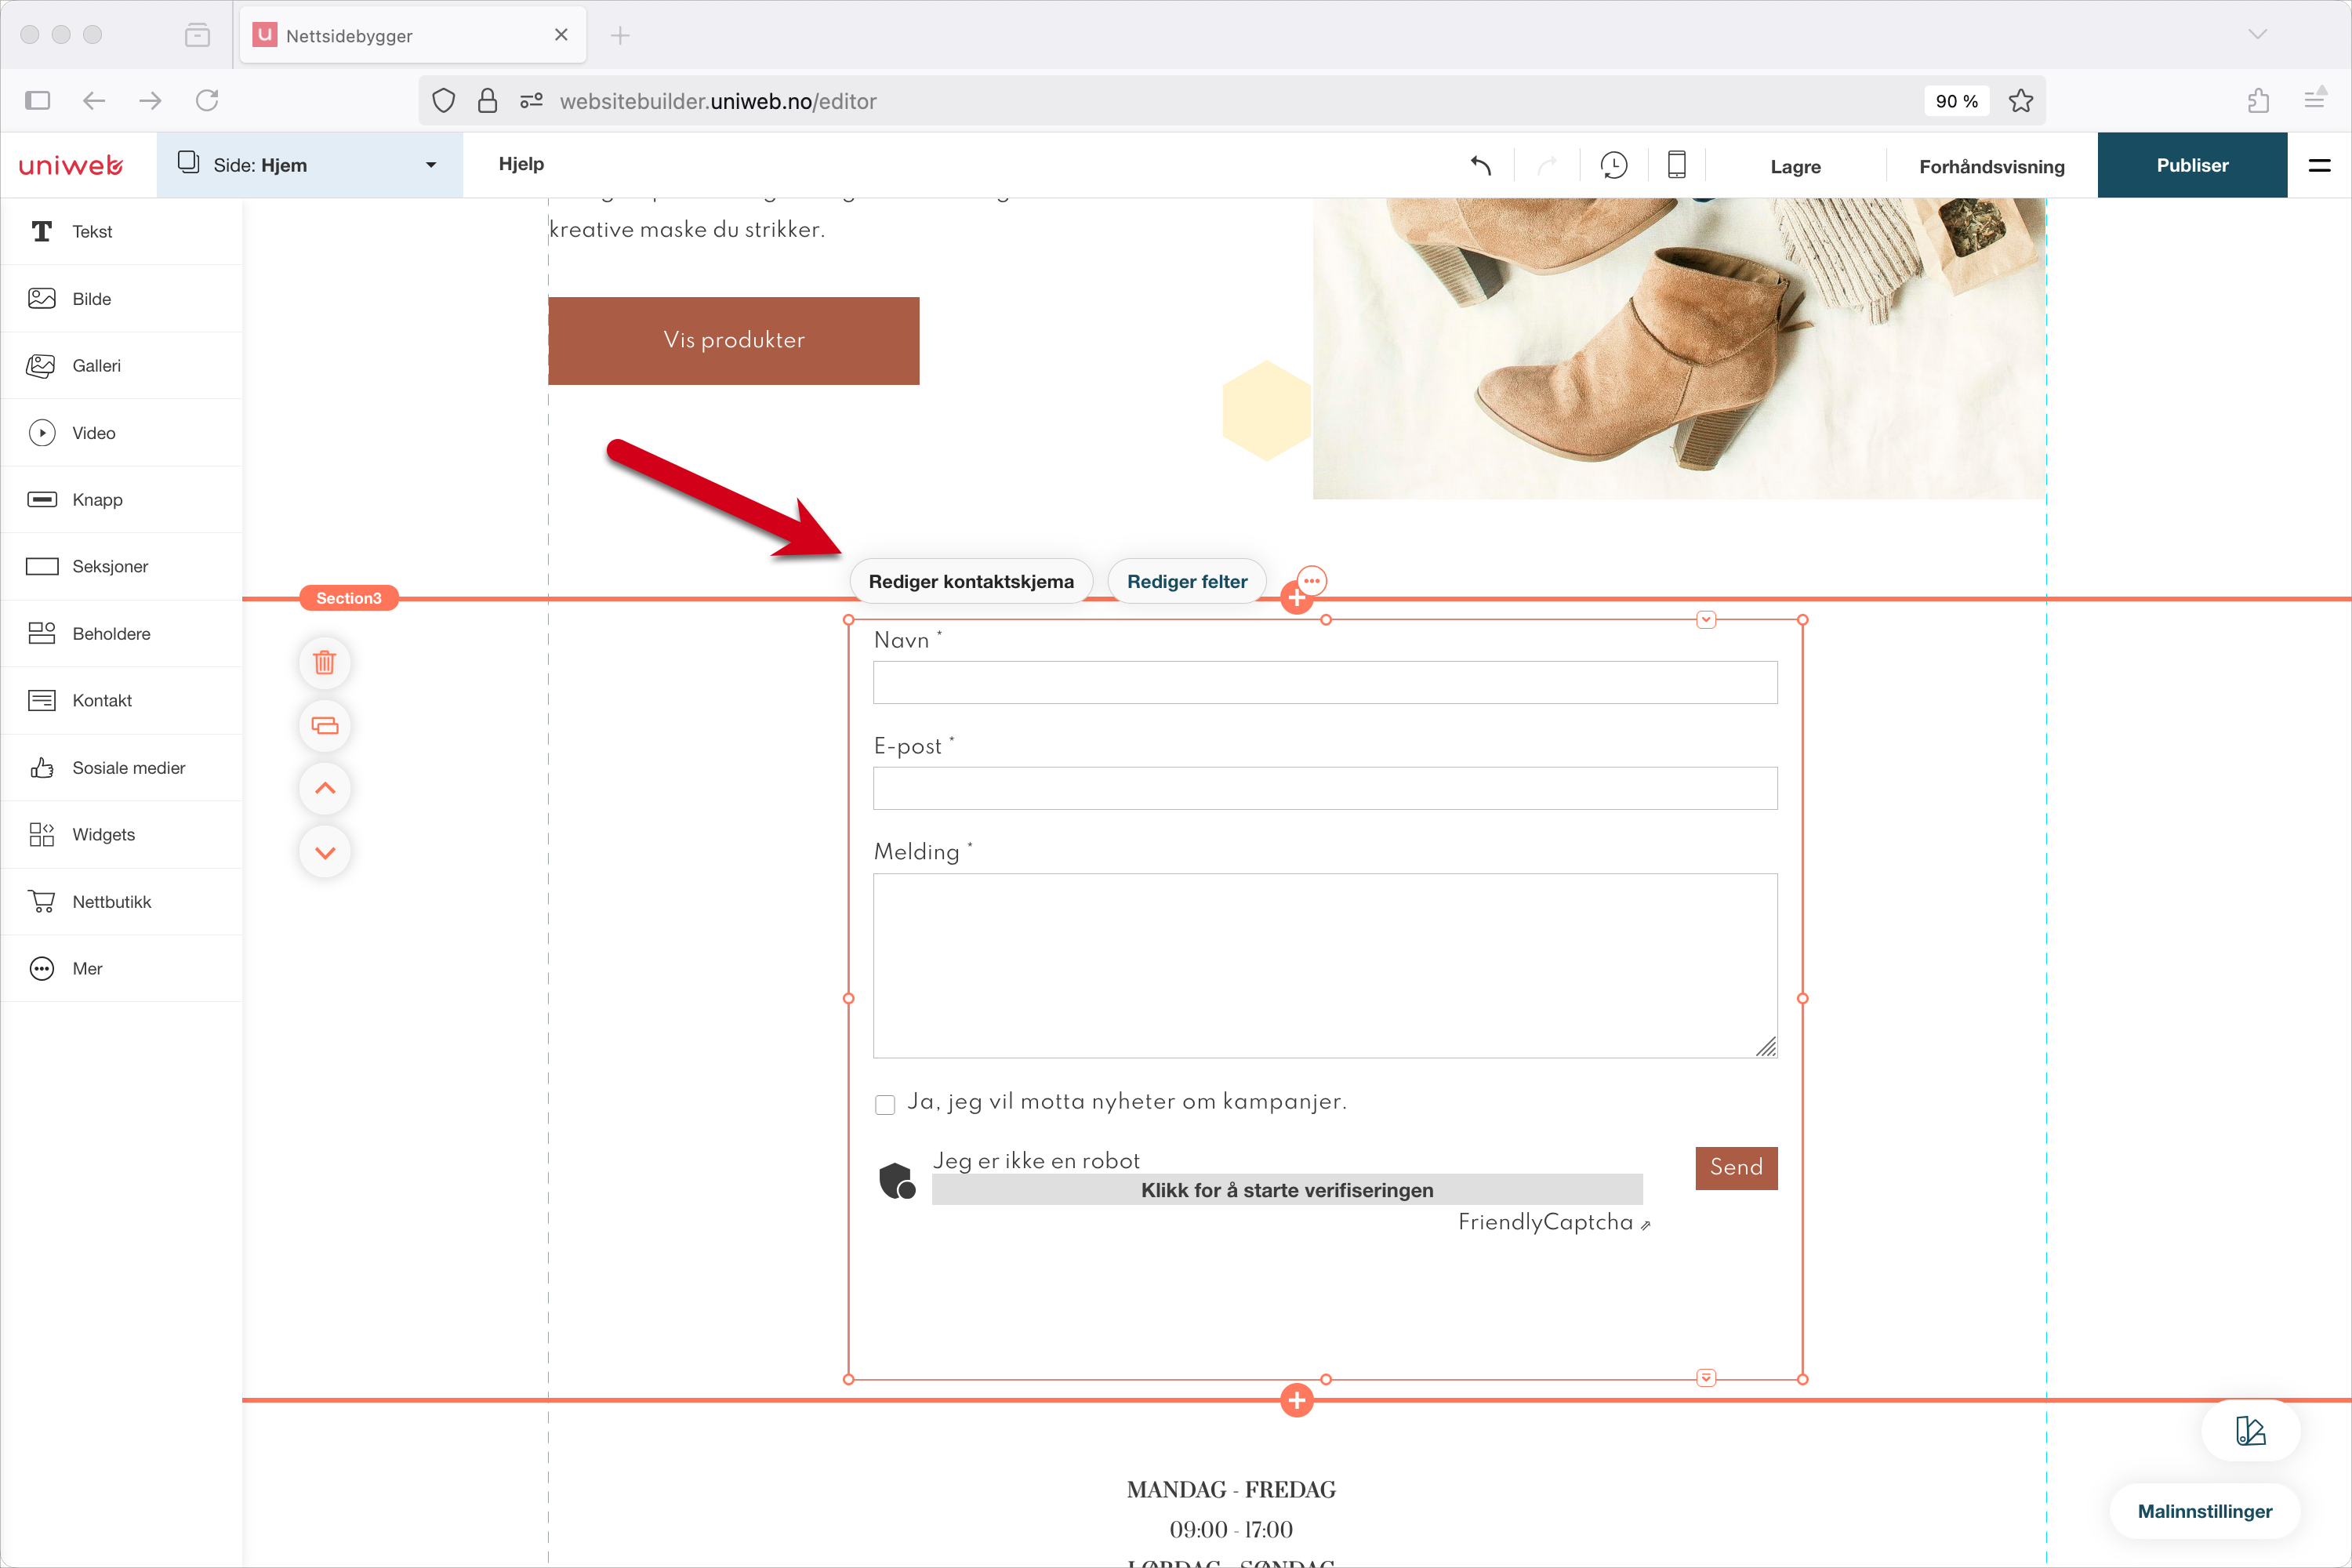Open the Side: Hjem page dropdown
2352x1568 pixels.
coord(310,165)
